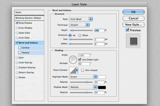Open the black Shadow Mode color swatch

pos(102,87)
